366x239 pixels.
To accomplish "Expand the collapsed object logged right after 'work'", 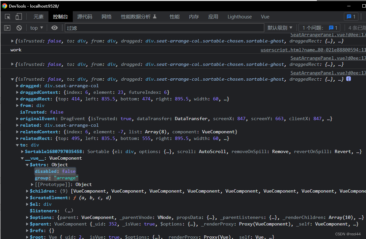I will tap(12, 64).
